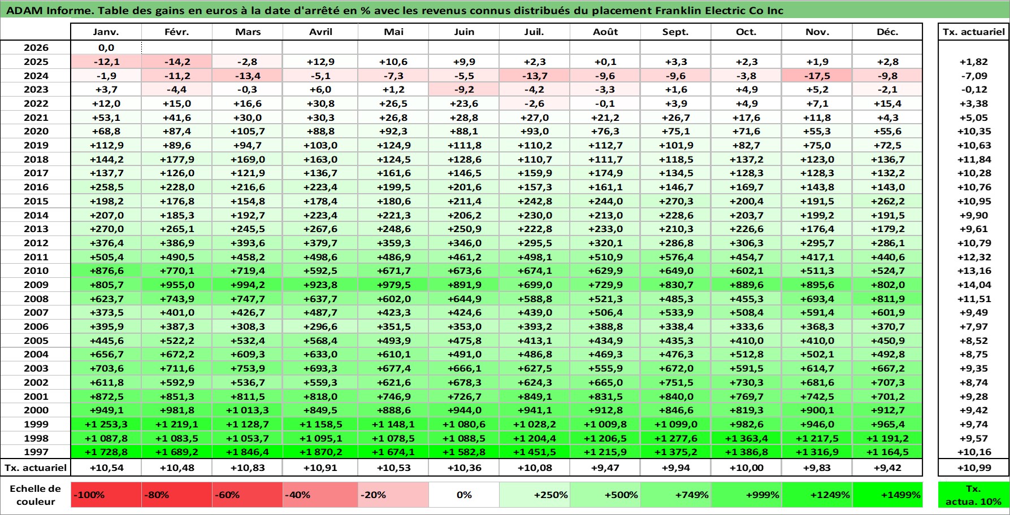Click the +1 253,3 cell in 1999
The width and height of the screenshot is (1010, 515).
(106, 424)
